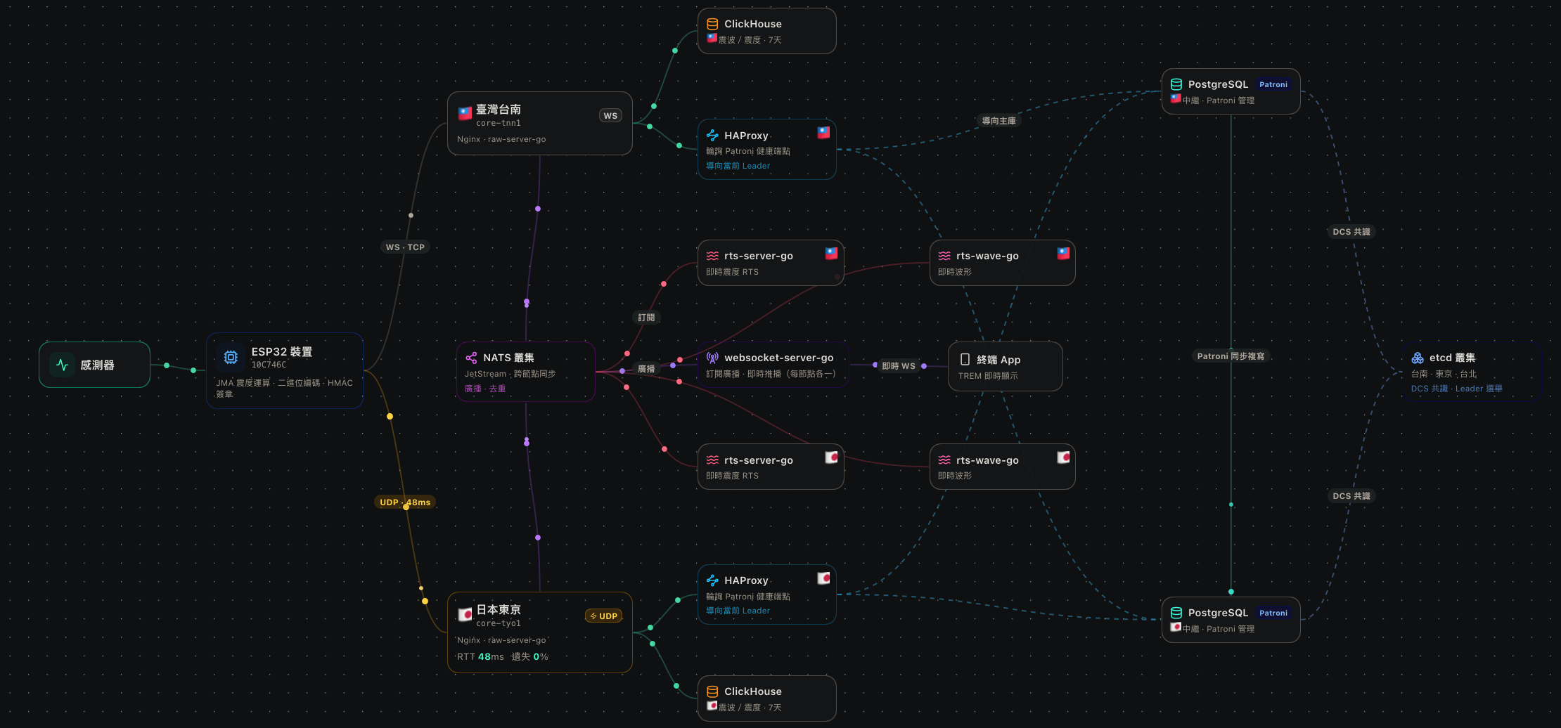Image resolution: width=1561 pixels, height=728 pixels.
Task: Click the Japan flag on 日本東京 node
Action: (x=465, y=614)
